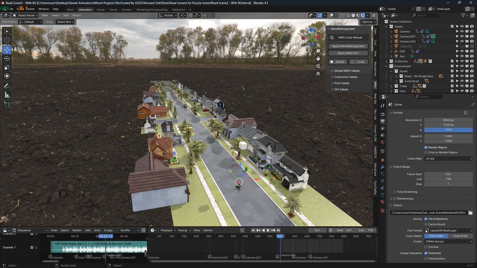Open the Frame Rate 24 fps dropdown
The image size is (477, 268).
point(449,158)
